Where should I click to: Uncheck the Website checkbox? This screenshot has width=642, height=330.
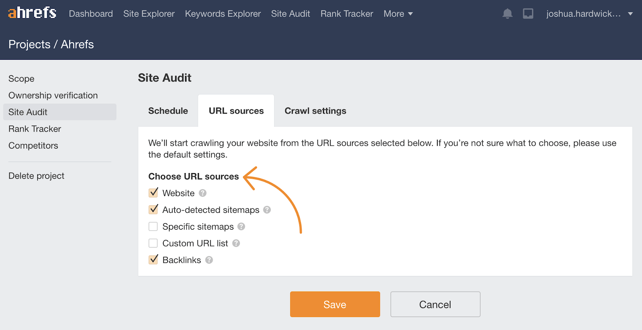point(153,193)
